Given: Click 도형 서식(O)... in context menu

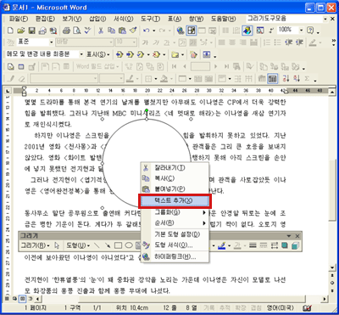Looking at the screenshot, I should click(175, 245).
